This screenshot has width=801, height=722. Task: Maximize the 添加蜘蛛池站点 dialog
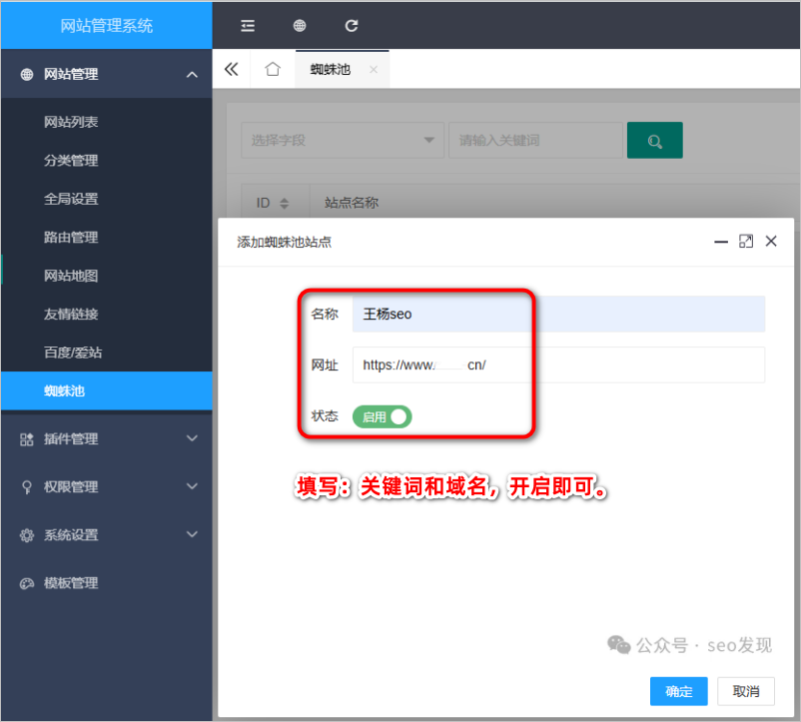(746, 241)
